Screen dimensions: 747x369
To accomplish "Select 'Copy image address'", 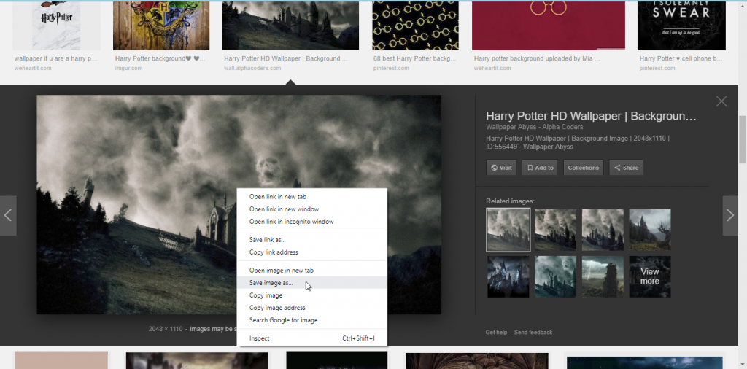I will pos(312,308).
